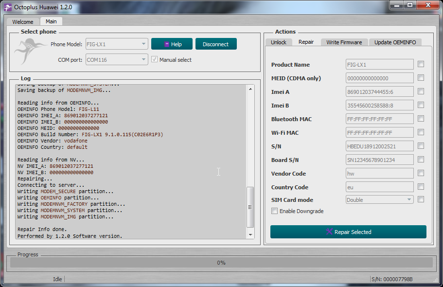
Task: Open the SIM Card mode dropdown
Action: coord(379,199)
